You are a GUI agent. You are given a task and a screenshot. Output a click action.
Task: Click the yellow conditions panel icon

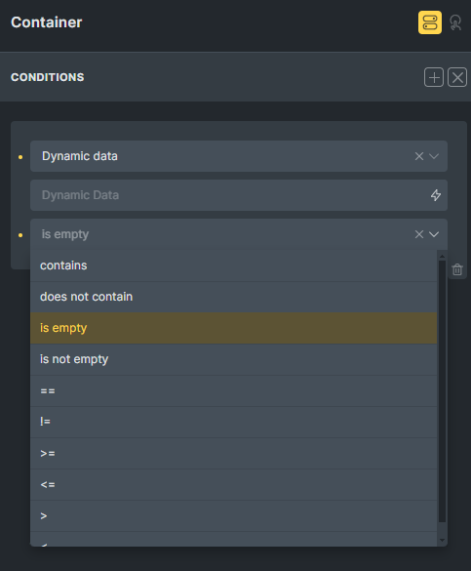coord(429,22)
